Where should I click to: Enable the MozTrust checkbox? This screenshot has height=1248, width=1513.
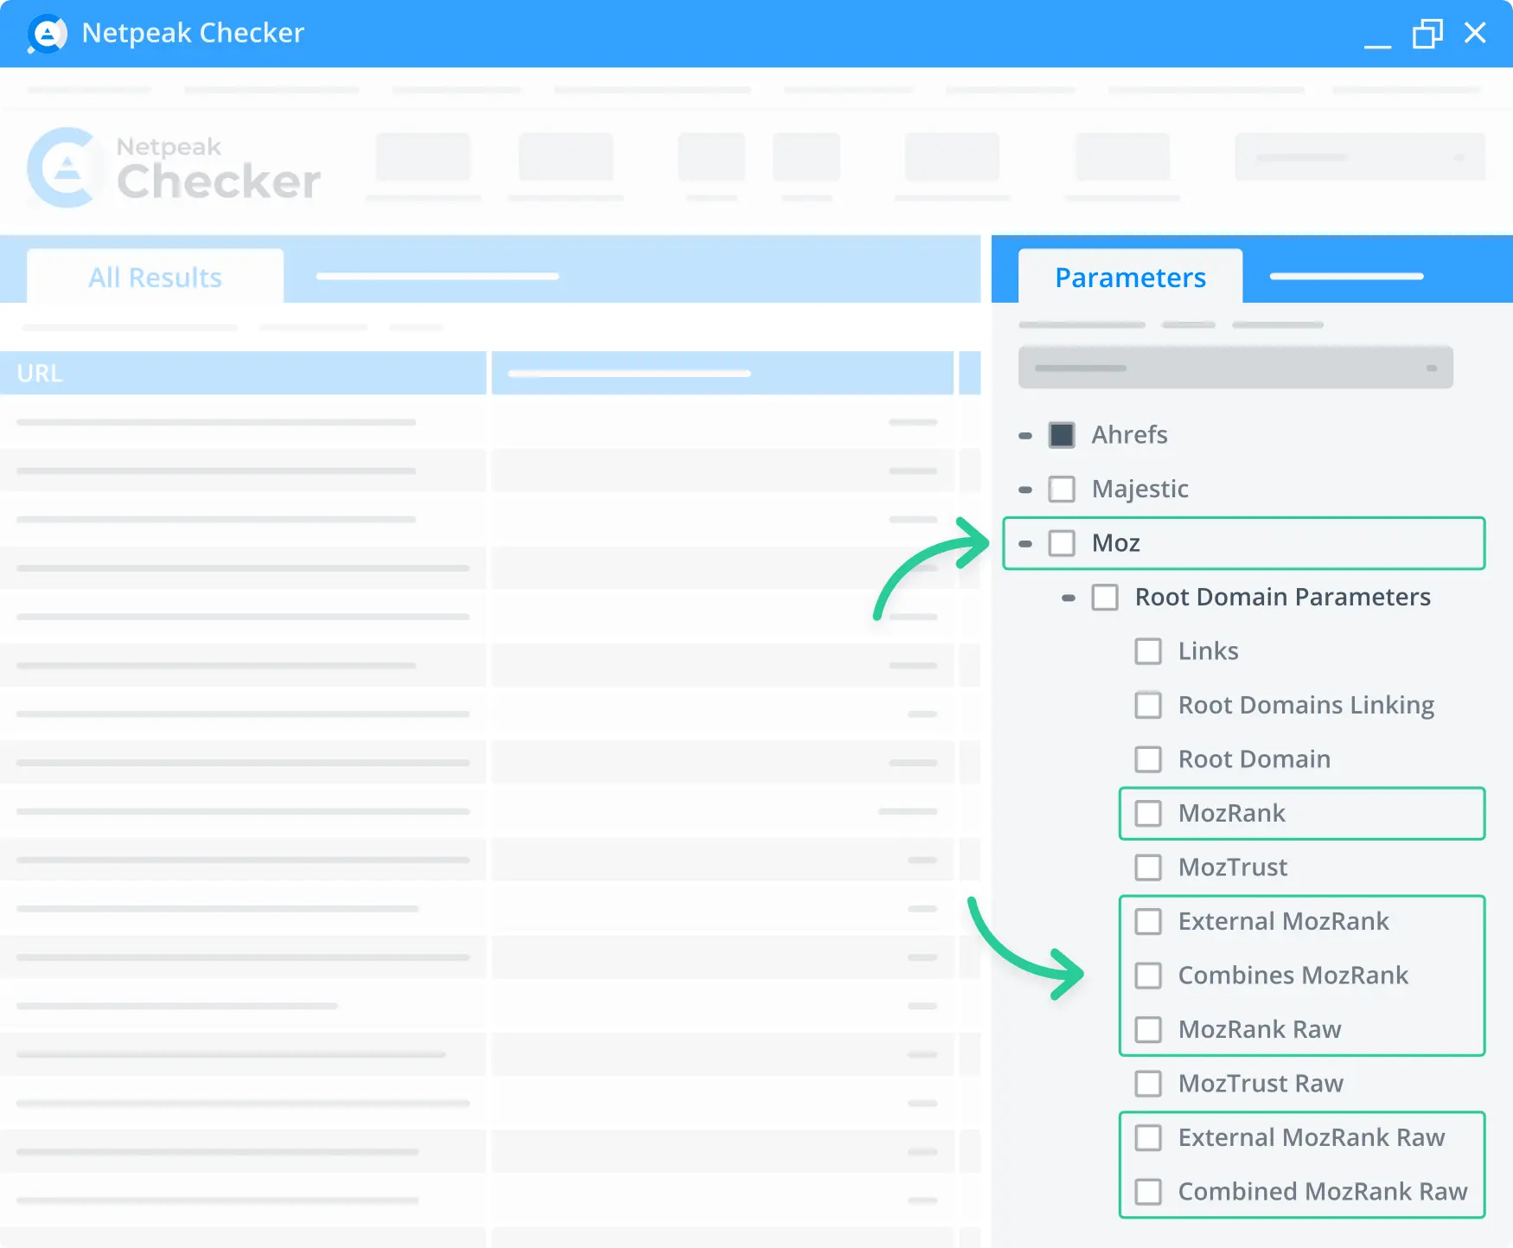point(1148,867)
